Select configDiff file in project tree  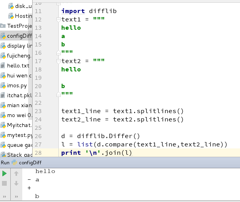pos(16,36)
